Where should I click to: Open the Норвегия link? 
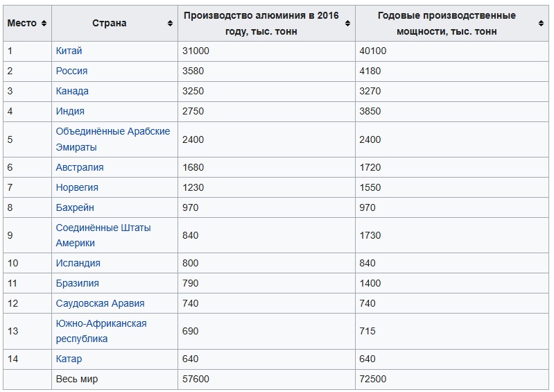pos(77,188)
